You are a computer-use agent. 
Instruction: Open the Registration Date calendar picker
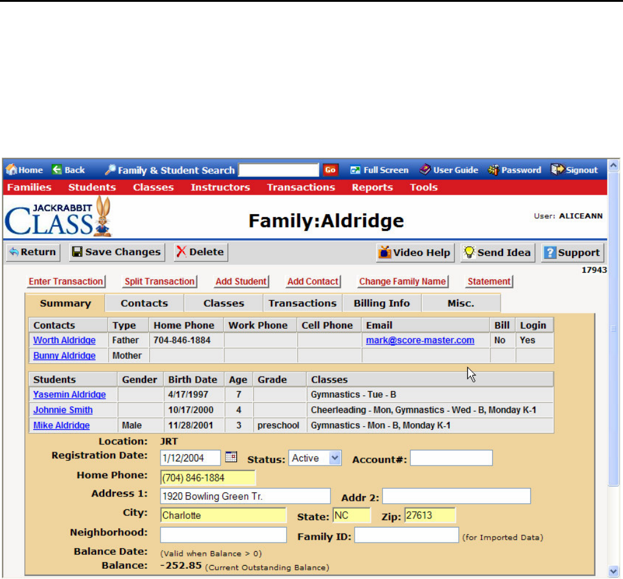231,457
